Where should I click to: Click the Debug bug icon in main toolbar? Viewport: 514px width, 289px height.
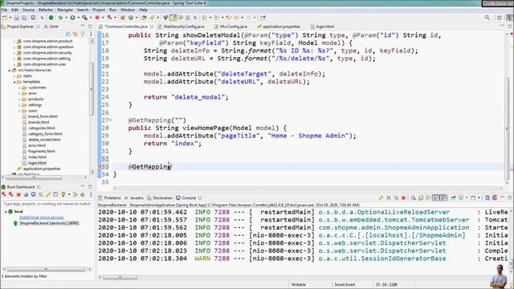pos(61,18)
